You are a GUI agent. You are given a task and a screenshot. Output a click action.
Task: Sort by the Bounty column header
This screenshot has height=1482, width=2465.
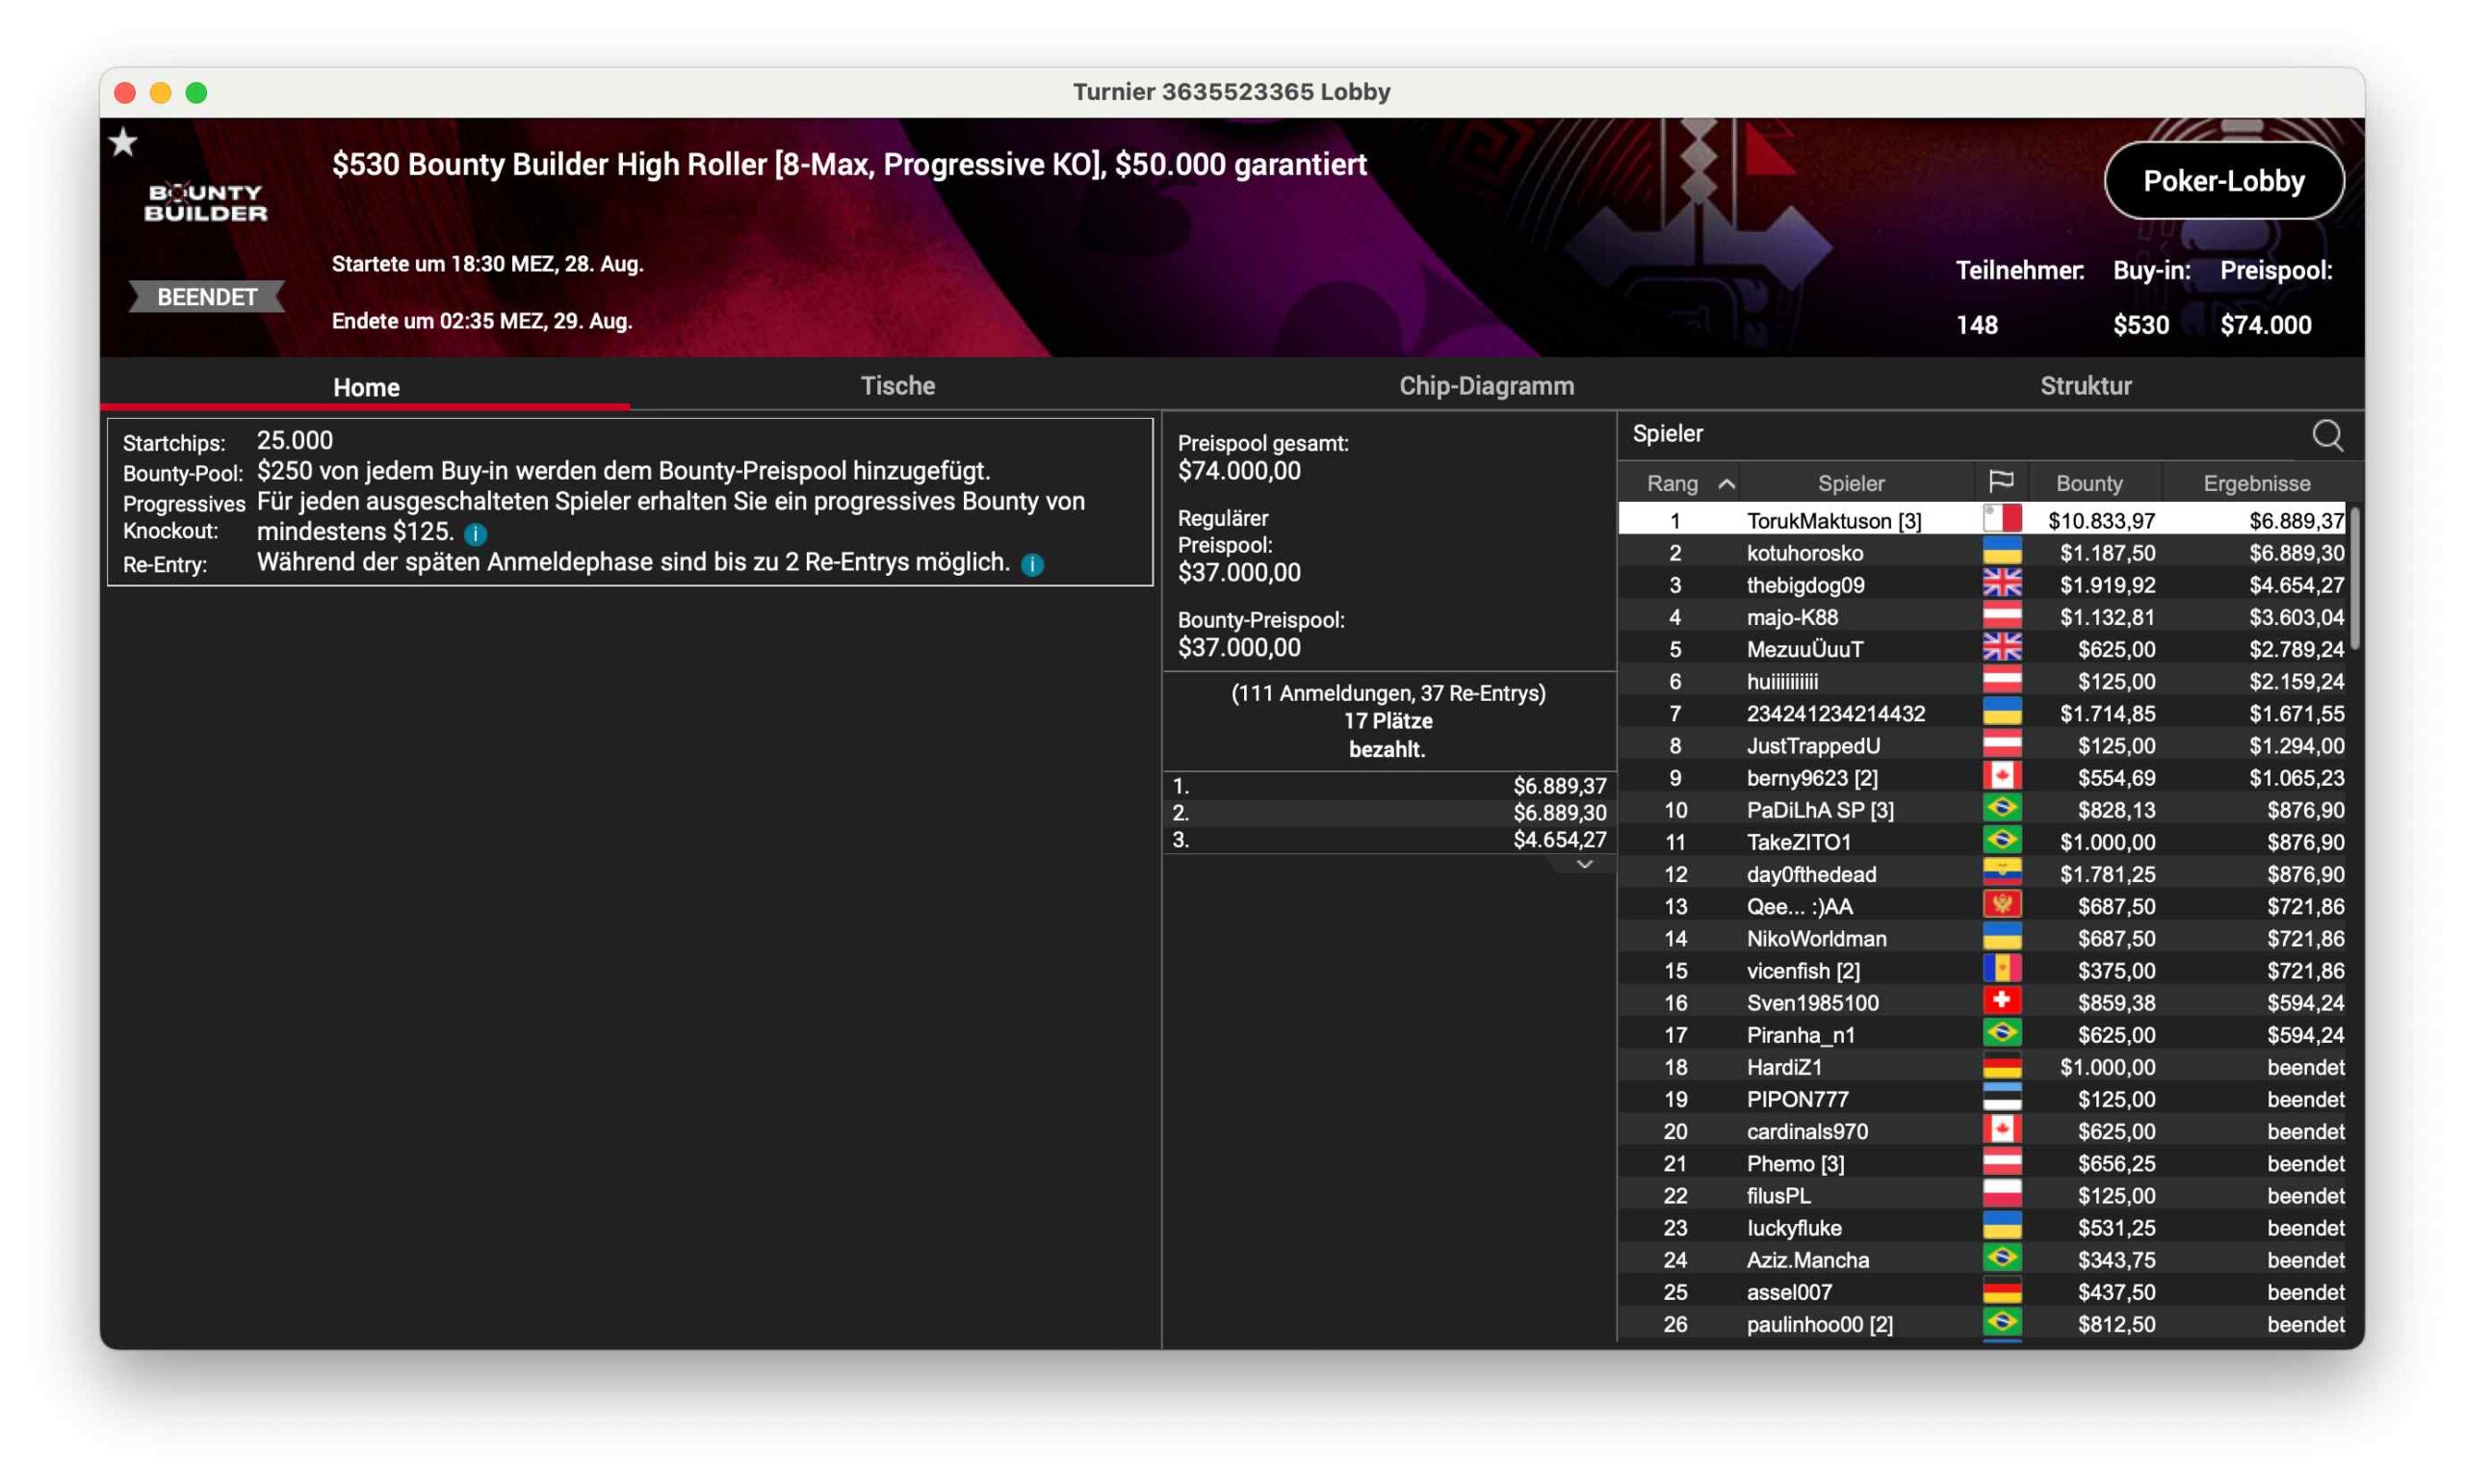point(2088,483)
